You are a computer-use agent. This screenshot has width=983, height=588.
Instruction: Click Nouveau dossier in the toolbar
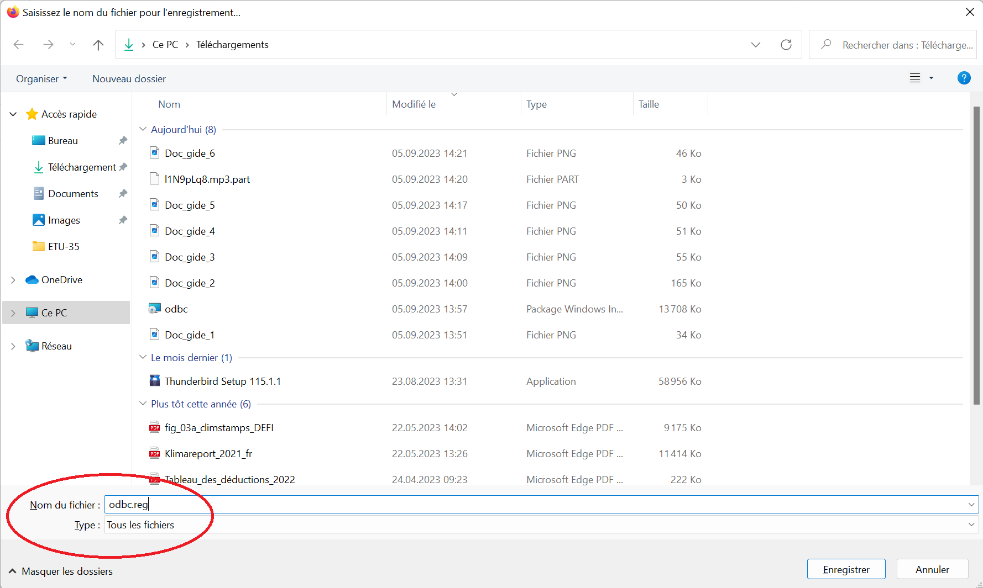129,79
